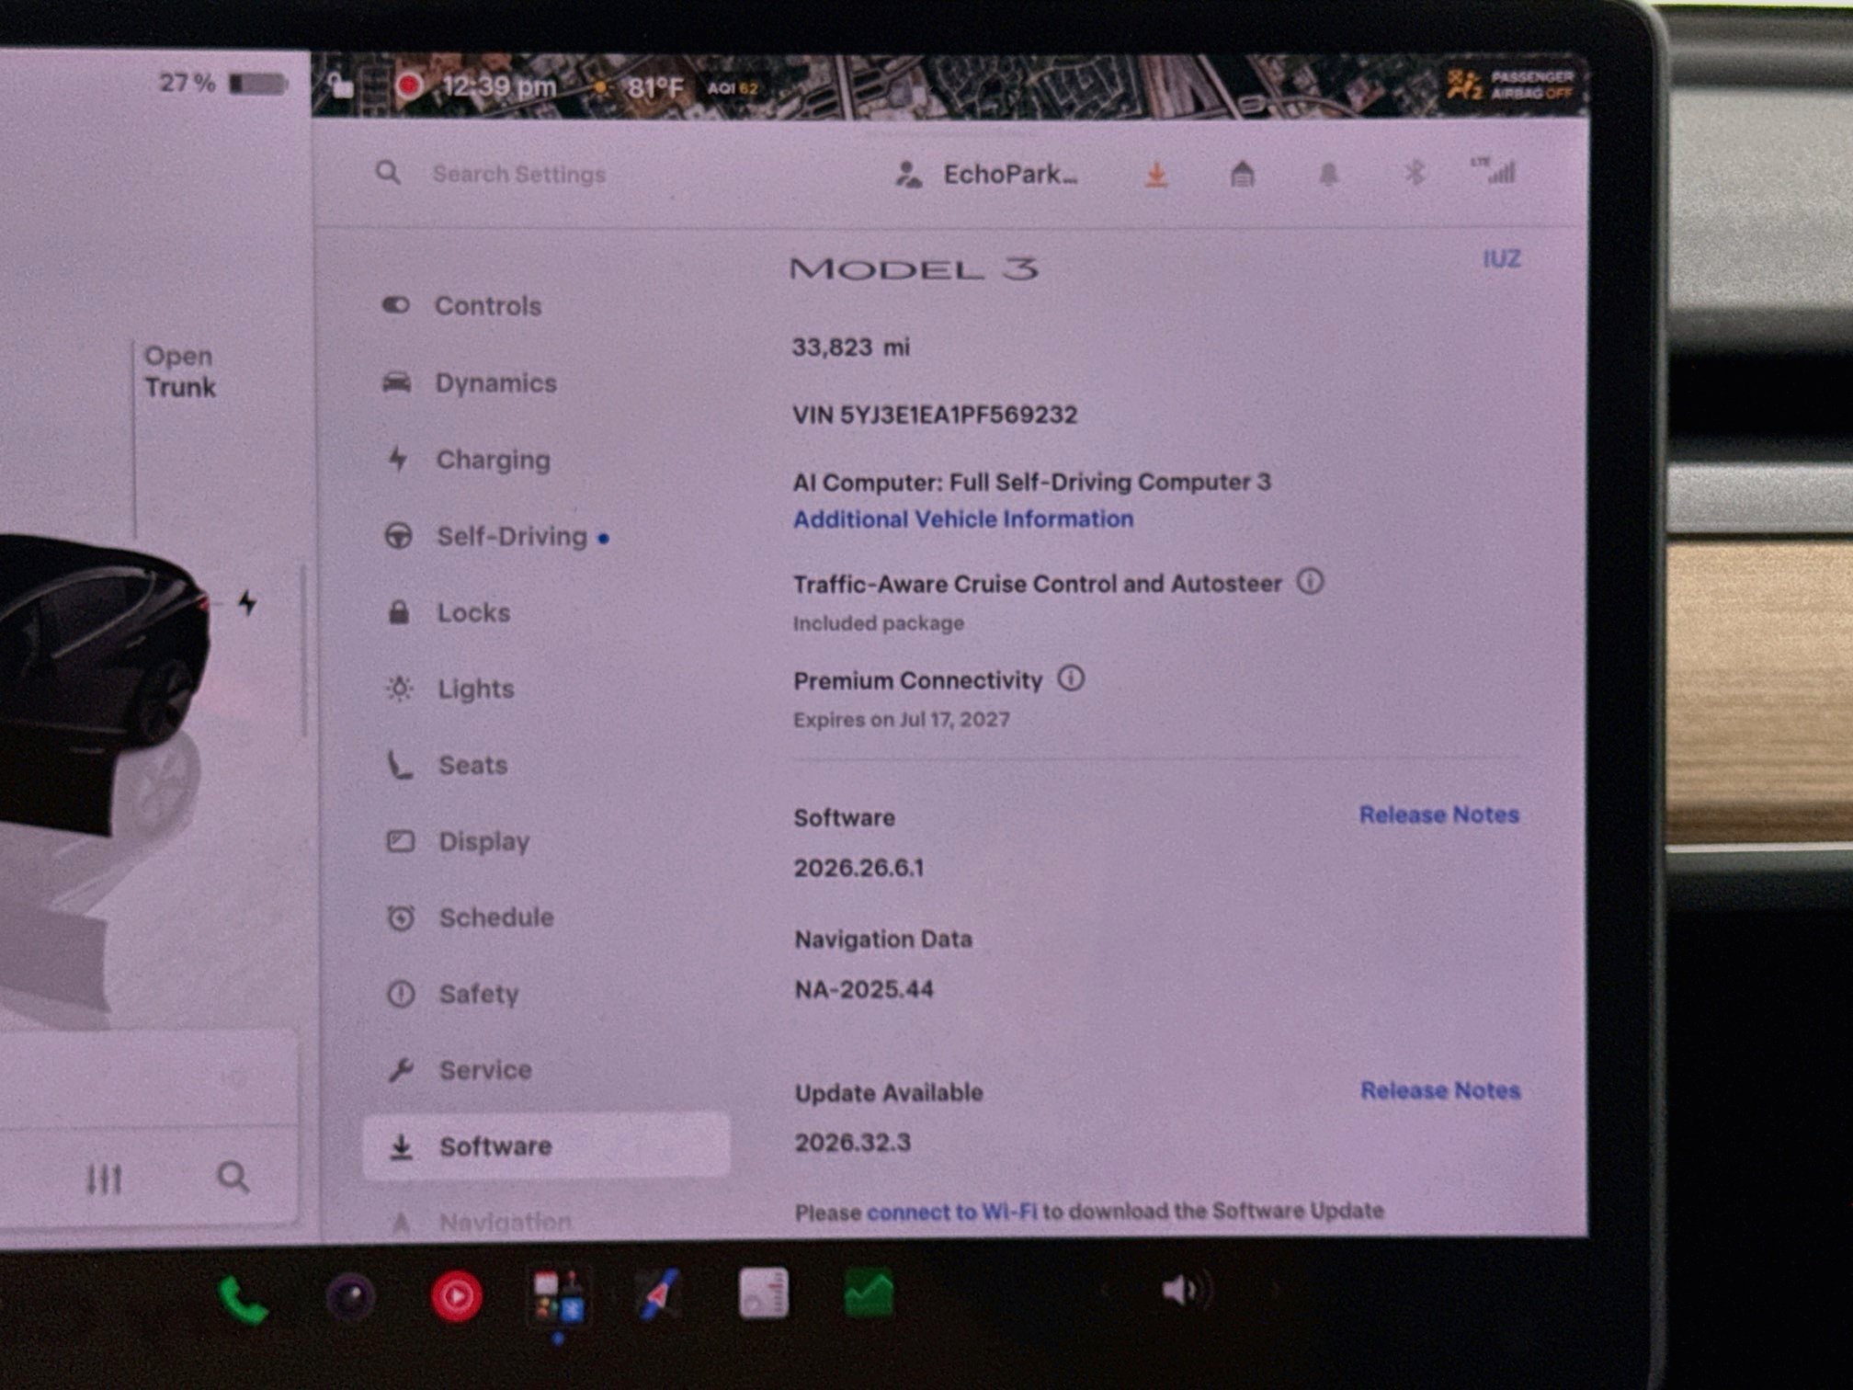The image size is (1853, 1390).
Task: Focus the Search Settings field
Action: (x=519, y=174)
